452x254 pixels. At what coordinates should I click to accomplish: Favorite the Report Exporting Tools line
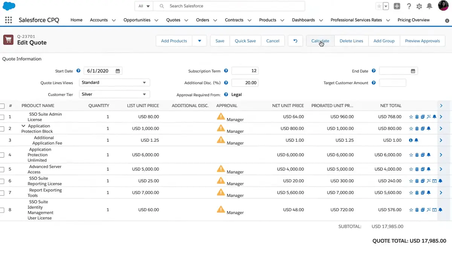[x=411, y=193]
